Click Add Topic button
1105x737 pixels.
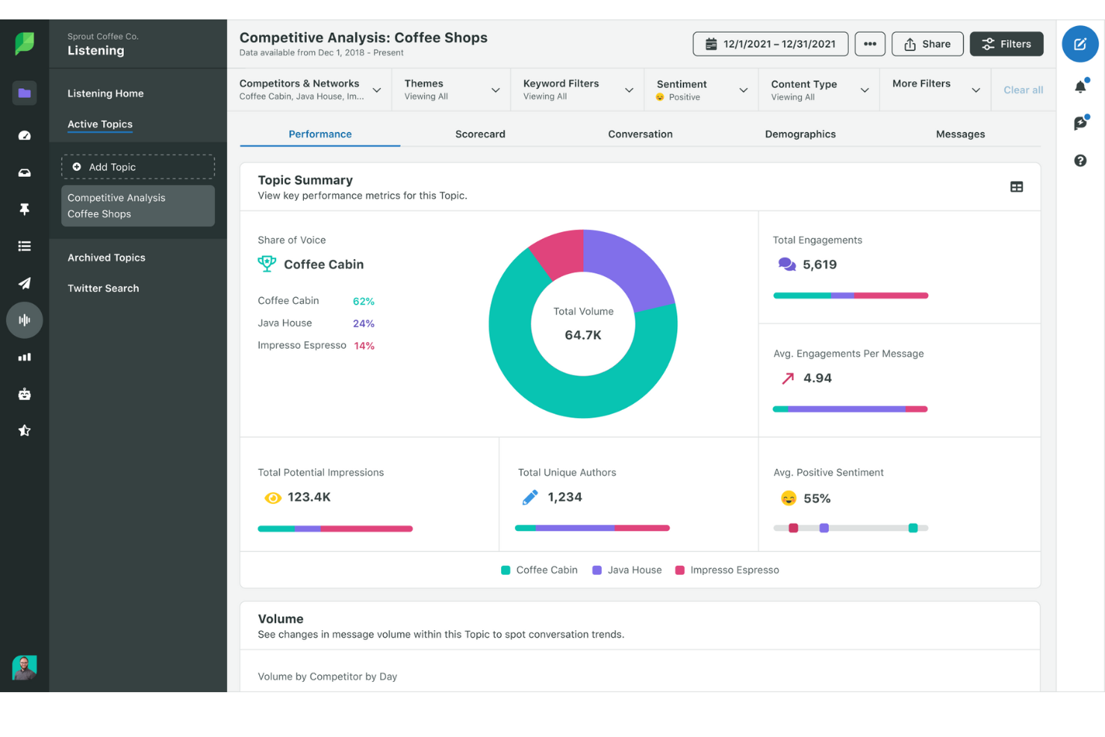(x=138, y=167)
